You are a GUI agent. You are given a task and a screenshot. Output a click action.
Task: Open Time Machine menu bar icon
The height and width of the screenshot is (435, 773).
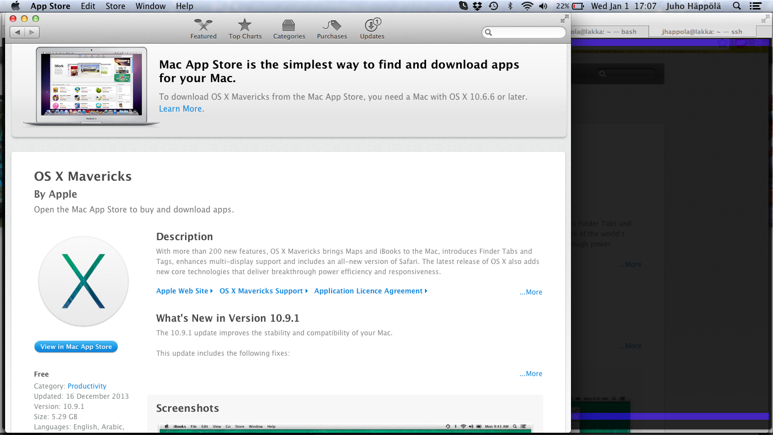coord(493,6)
